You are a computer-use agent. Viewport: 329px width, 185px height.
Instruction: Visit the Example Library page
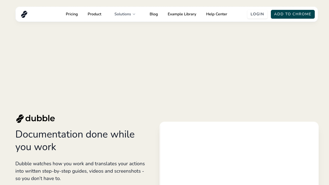[x=182, y=14]
